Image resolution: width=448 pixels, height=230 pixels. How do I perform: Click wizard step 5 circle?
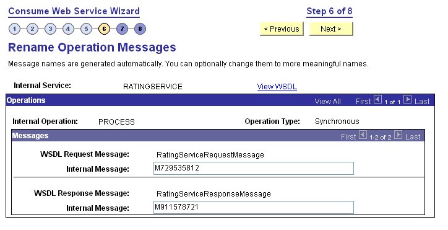point(86,29)
